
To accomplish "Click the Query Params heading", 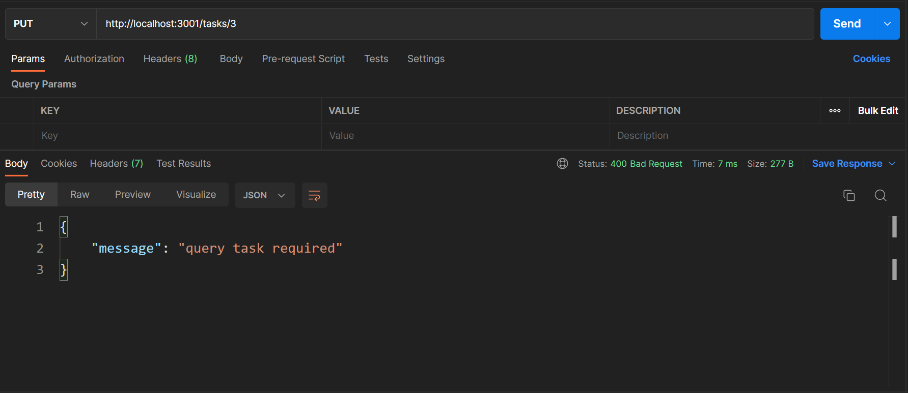I will point(44,84).
